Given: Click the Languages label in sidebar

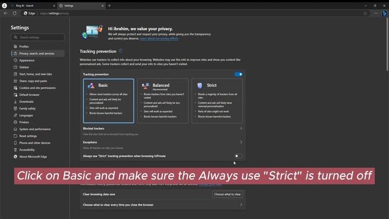Looking at the screenshot, I should pos(26,115).
